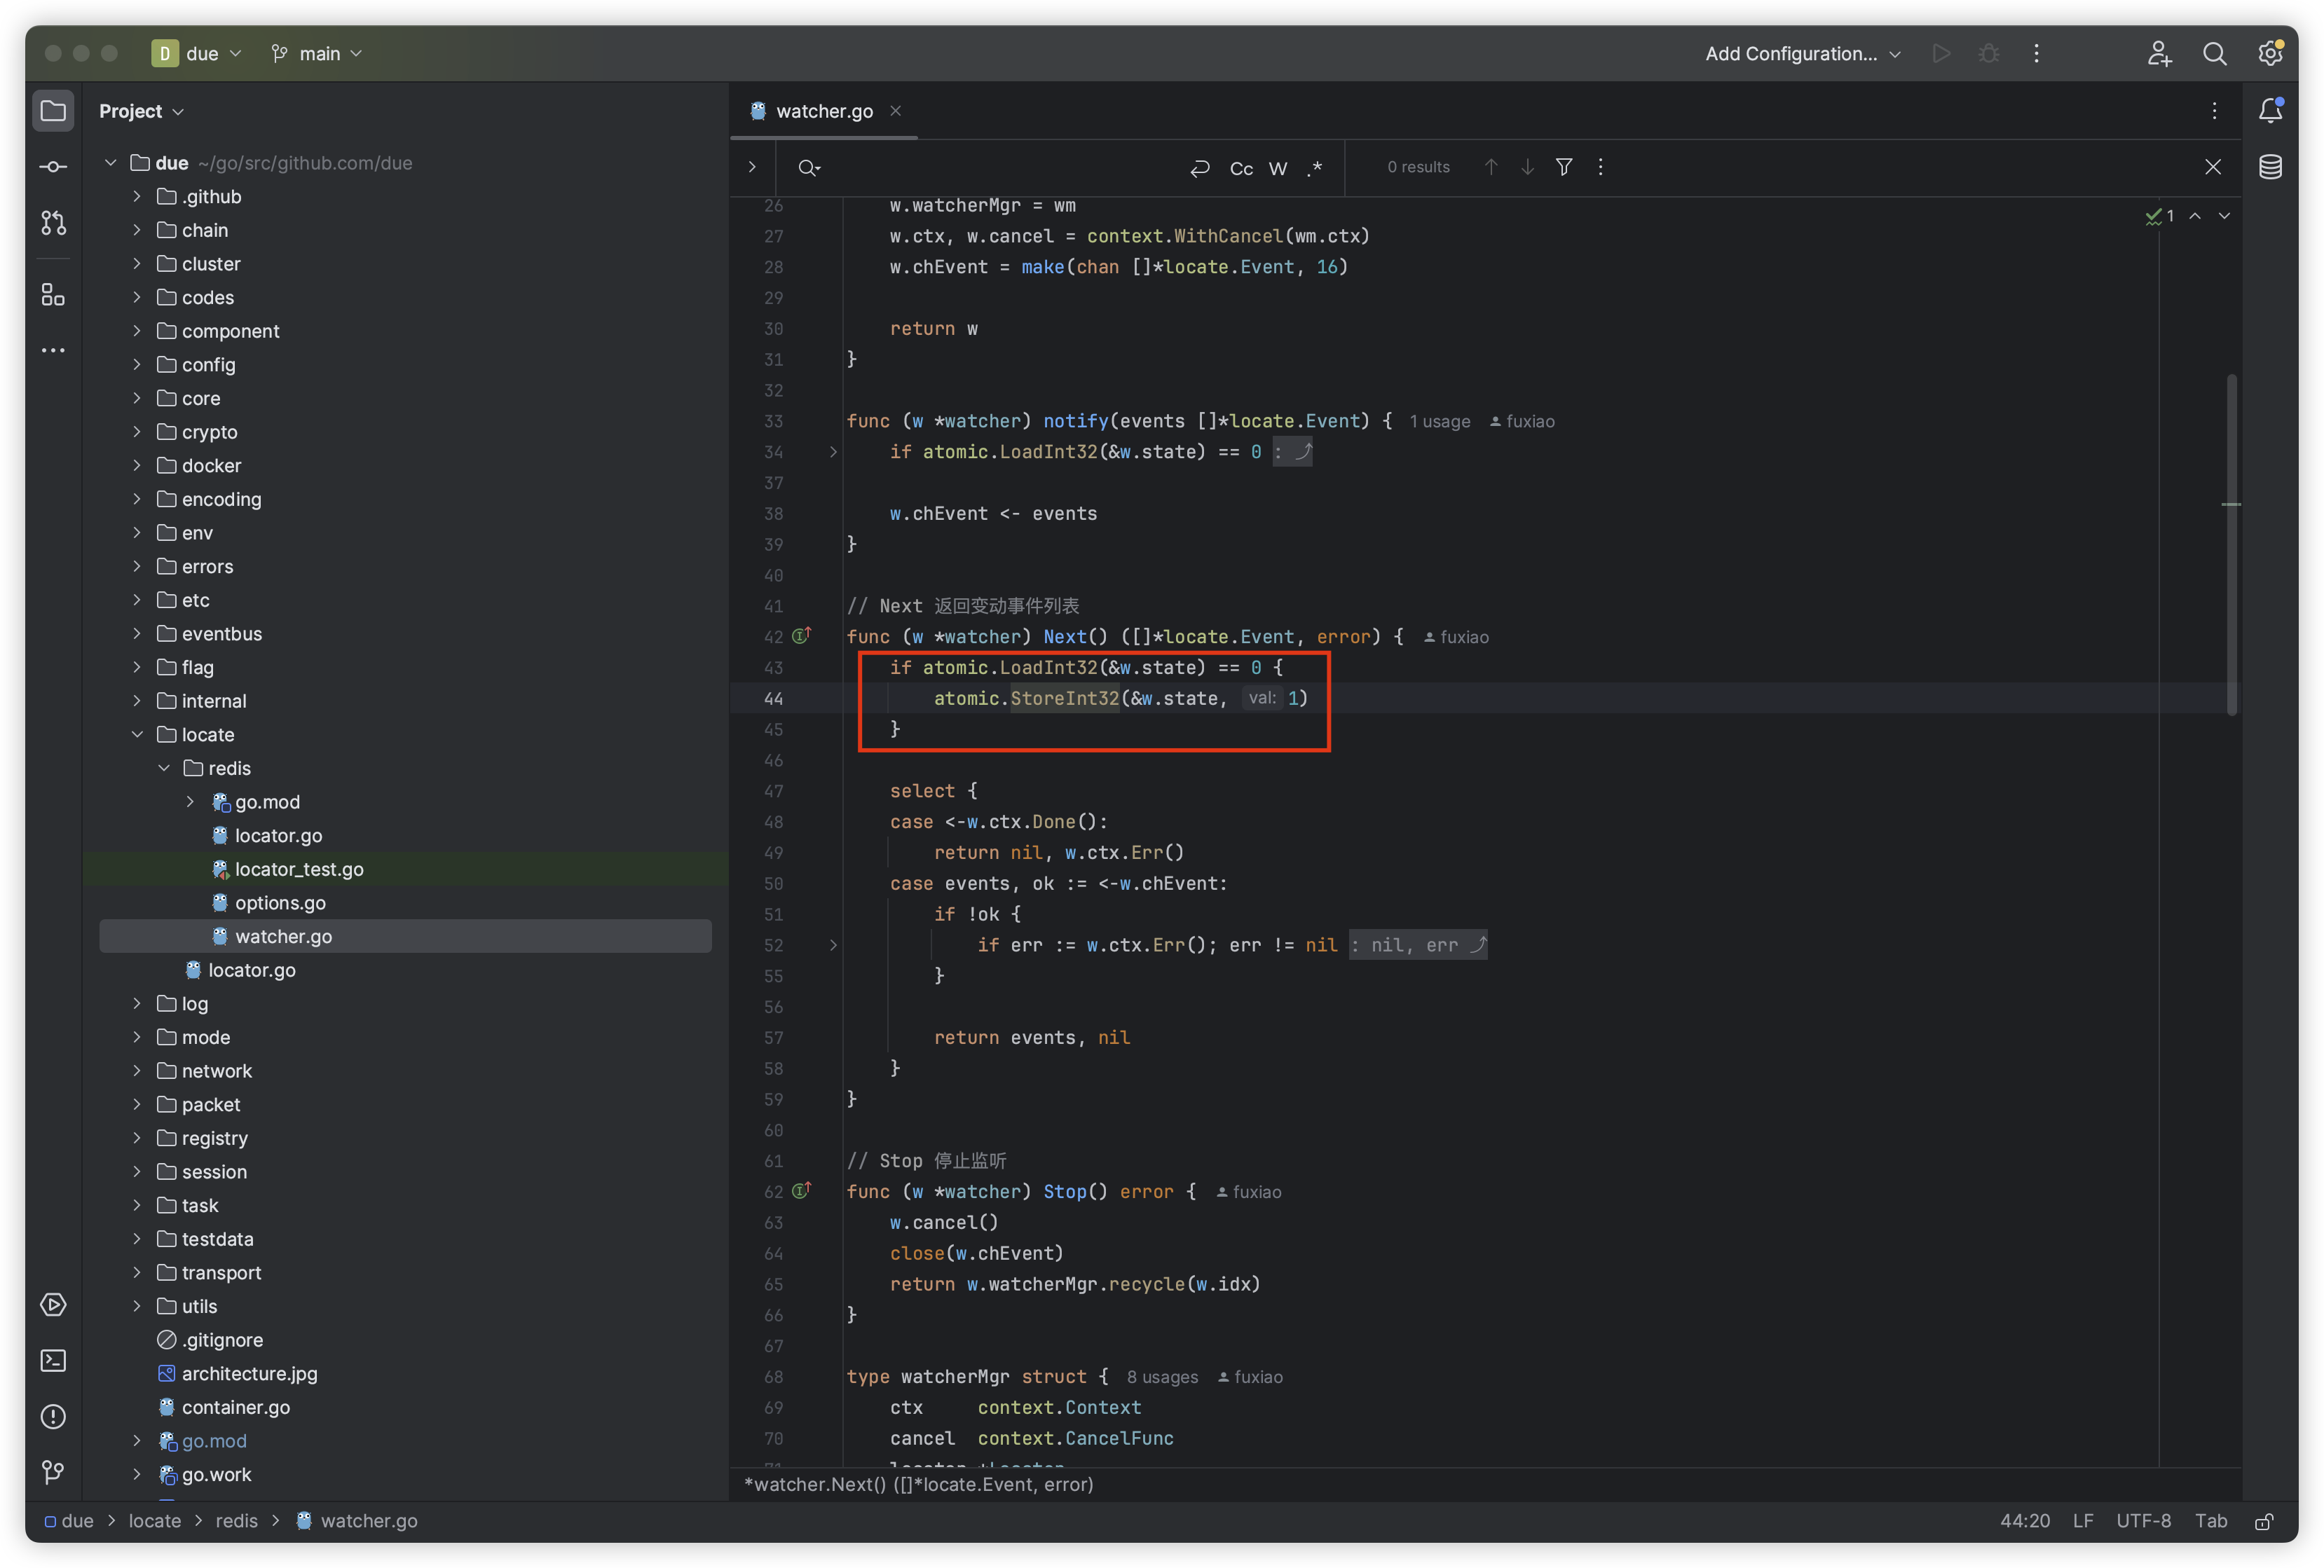Open the Pull Requests panel

tap(52, 223)
